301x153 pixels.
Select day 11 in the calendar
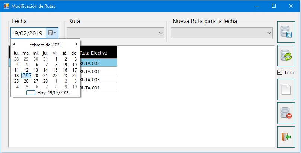16,70
